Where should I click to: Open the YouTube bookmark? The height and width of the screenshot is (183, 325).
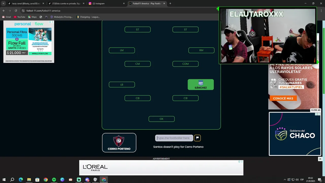20,17
